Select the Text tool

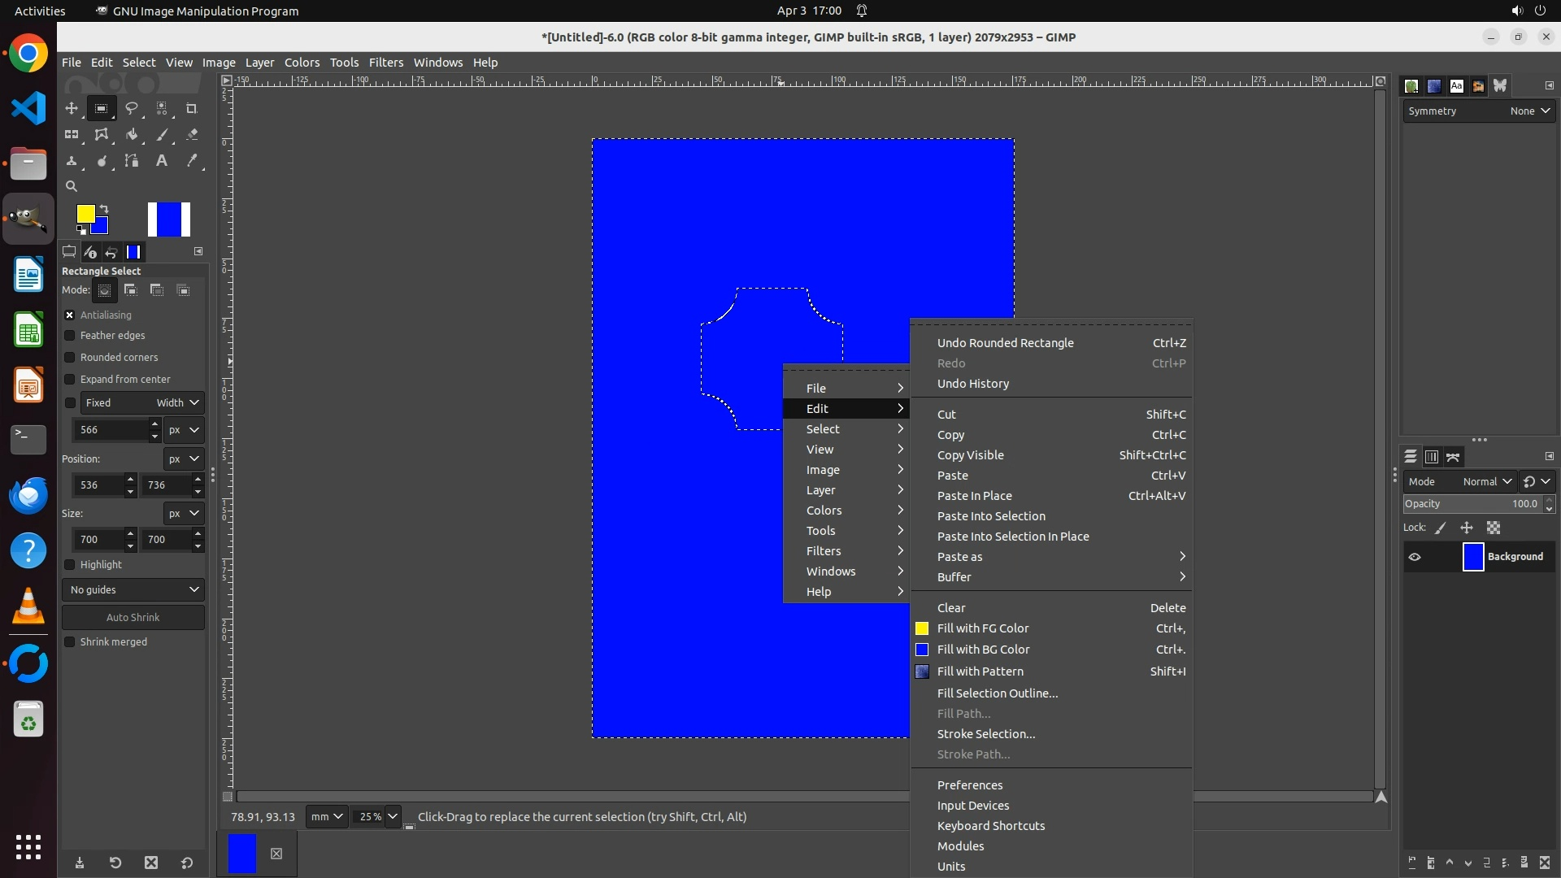[x=162, y=161]
